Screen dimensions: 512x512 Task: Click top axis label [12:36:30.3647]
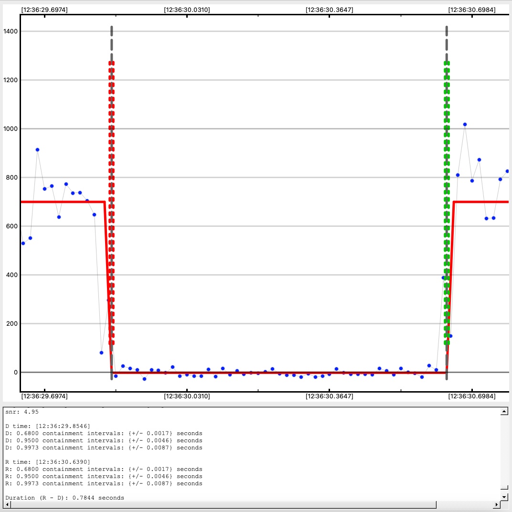(x=329, y=10)
